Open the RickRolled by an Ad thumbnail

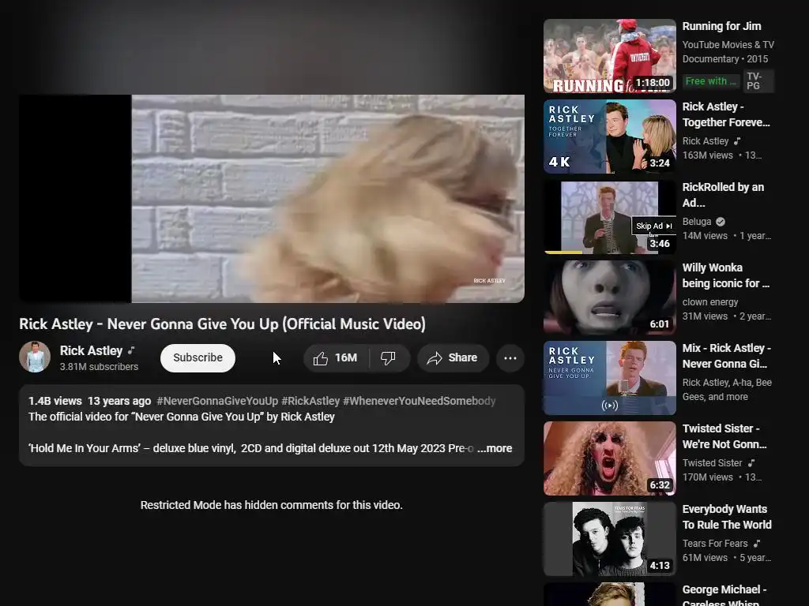click(610, 217)
